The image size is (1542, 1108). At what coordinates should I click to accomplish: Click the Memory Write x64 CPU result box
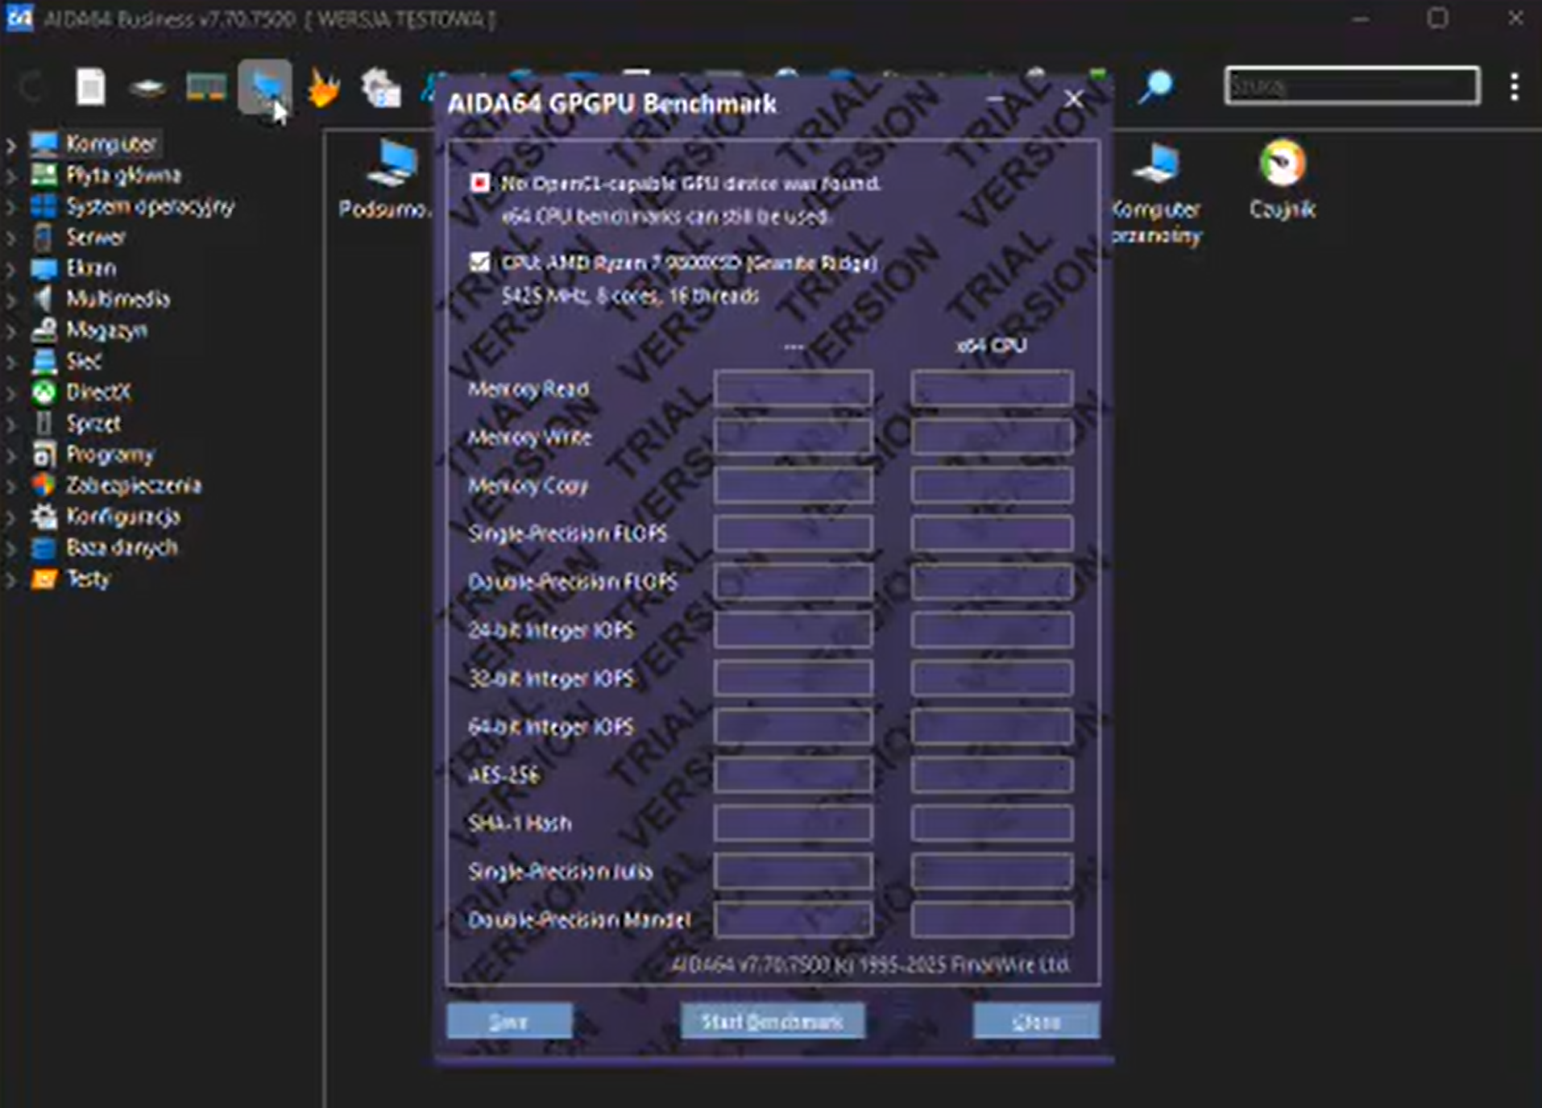[992, 437]
